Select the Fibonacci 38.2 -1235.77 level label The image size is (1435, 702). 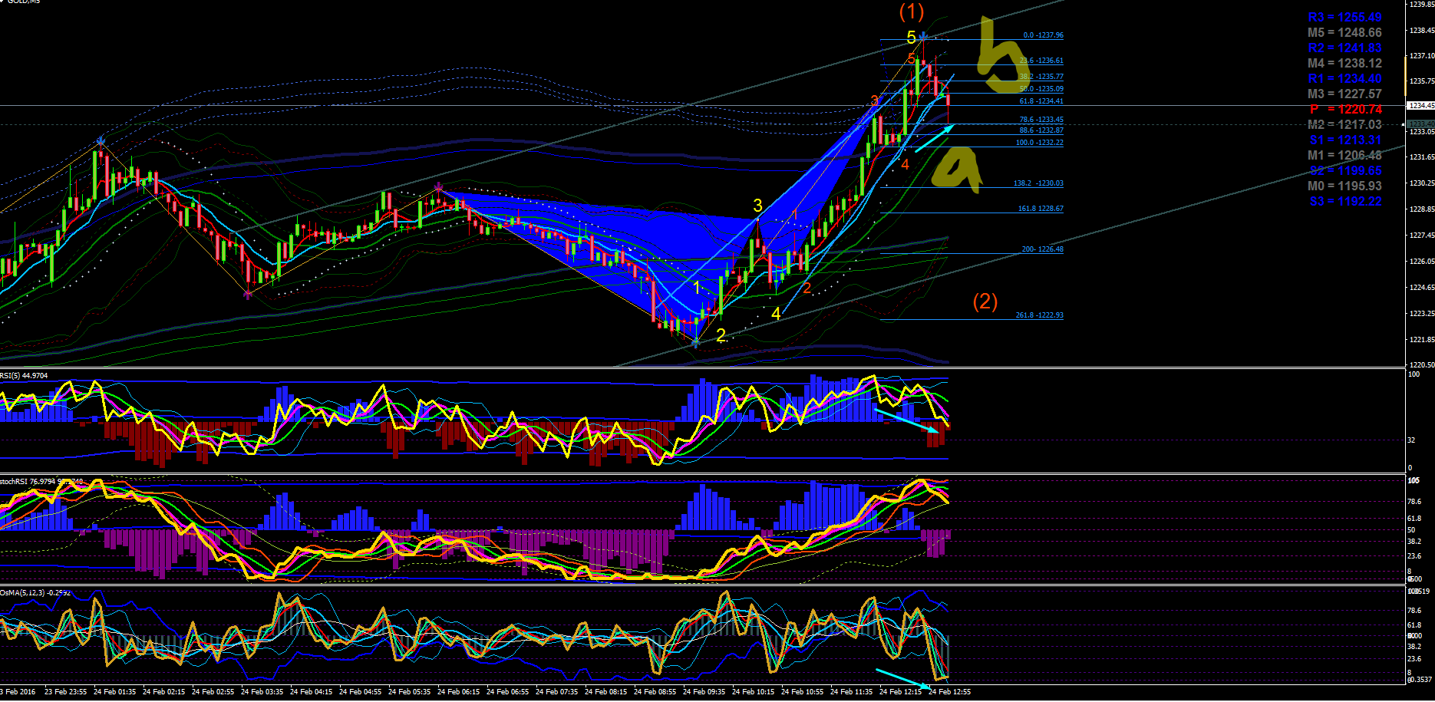tap(1041, 77)
